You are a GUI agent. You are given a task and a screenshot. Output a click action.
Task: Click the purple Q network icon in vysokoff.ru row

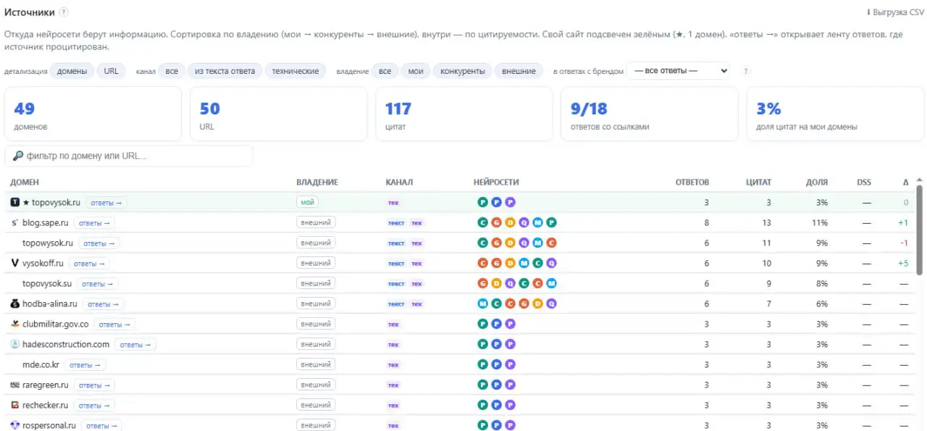551,263
